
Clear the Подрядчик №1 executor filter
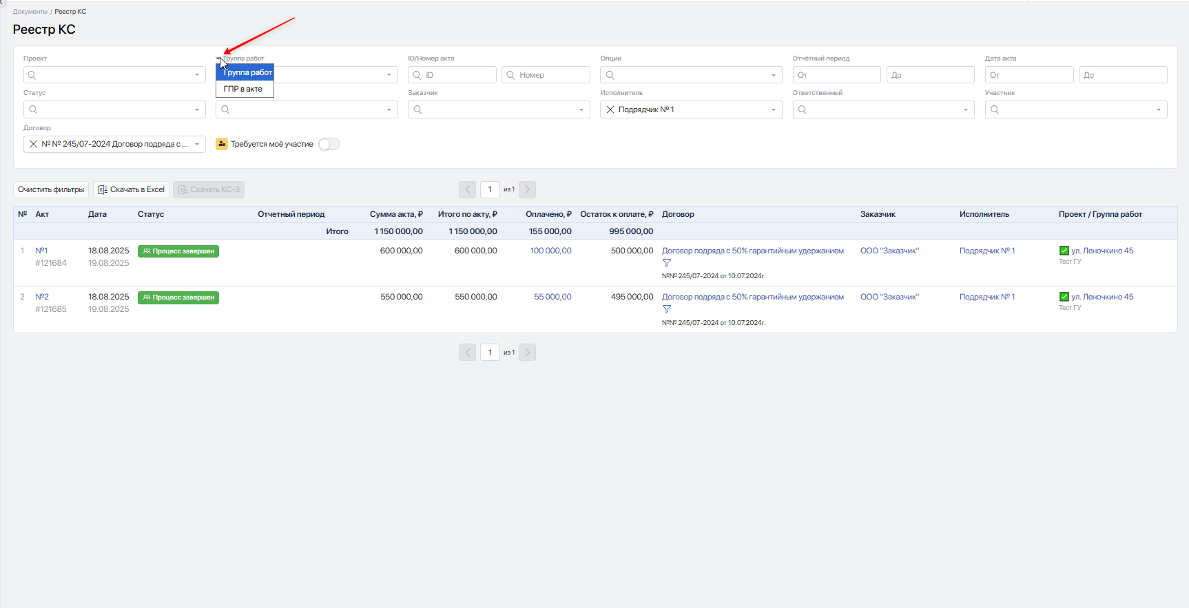click(610, 109)
